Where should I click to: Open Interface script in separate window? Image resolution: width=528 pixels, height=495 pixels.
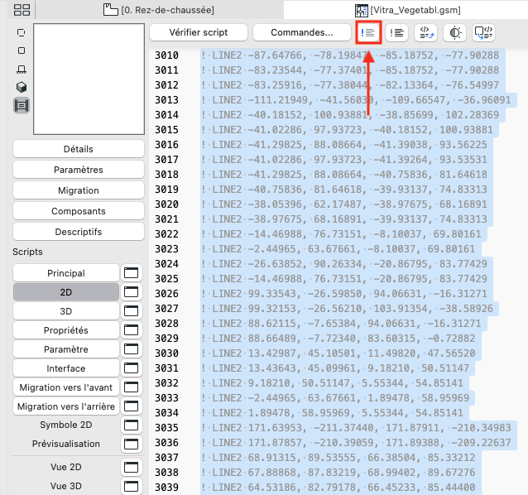pos(132,368)
